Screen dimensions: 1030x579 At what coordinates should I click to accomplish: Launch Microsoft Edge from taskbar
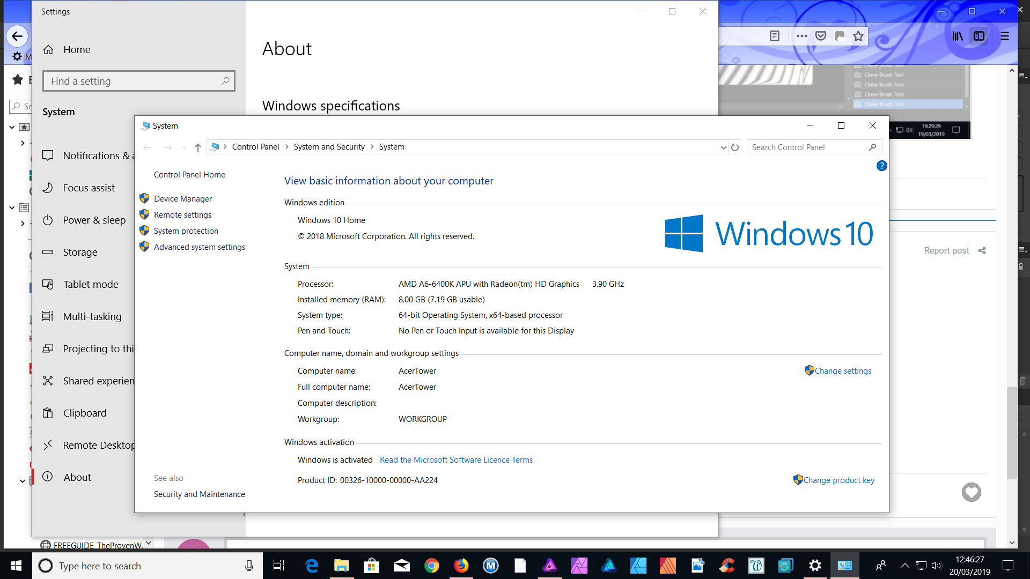[x=312, y=566]
